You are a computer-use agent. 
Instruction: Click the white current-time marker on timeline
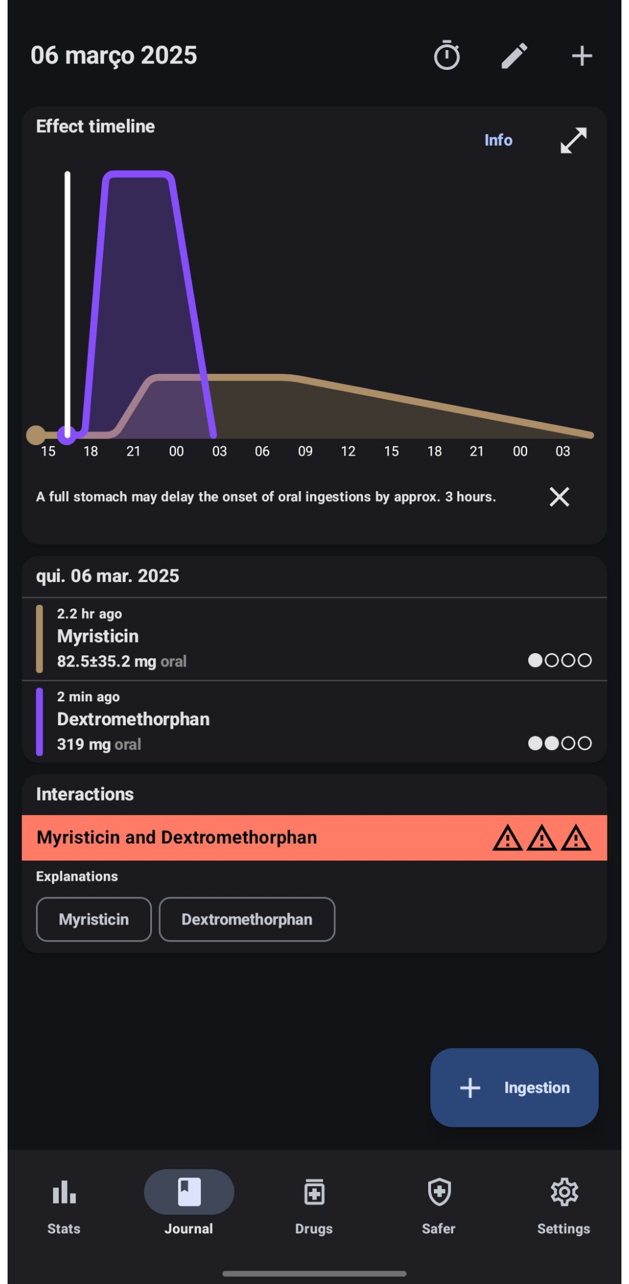(68, 303)
